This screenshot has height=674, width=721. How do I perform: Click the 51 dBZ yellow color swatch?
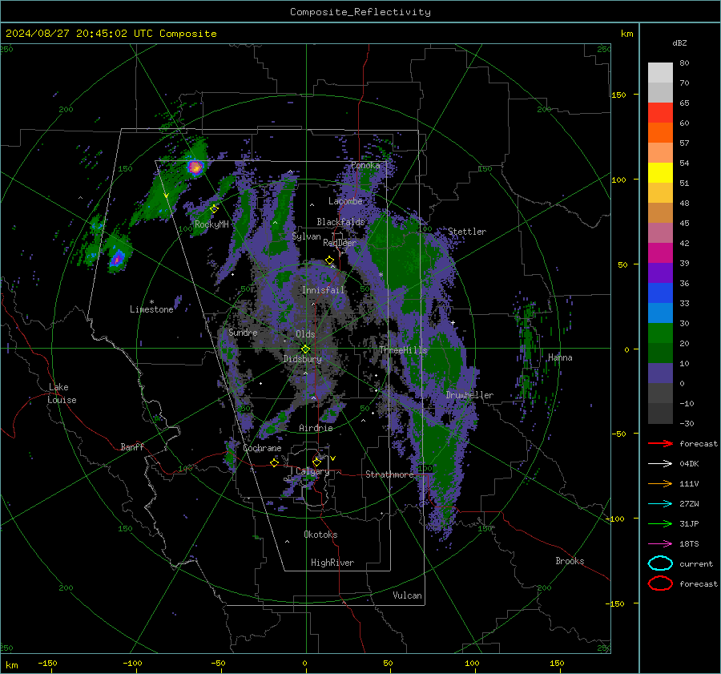point(660,172)
